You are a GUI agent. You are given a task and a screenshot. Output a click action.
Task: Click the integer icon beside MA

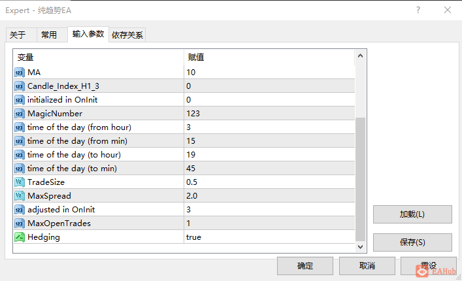tap(20, 73)
